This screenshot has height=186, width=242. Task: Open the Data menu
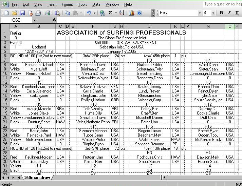tap(96, 4)
